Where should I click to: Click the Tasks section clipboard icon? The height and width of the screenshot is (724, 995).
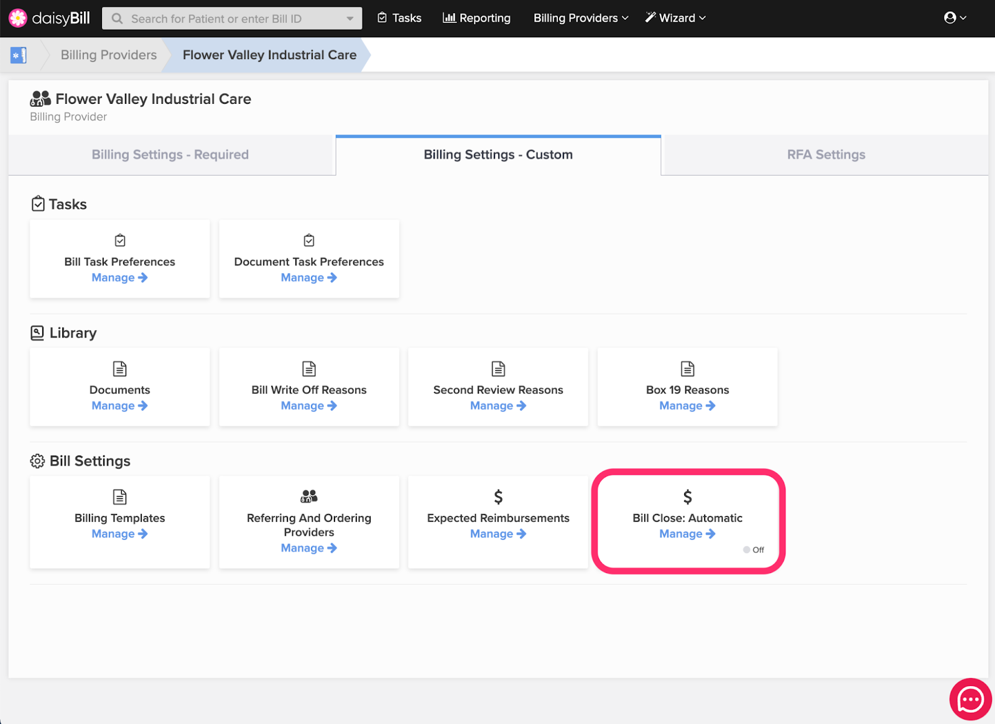(38, 204)
